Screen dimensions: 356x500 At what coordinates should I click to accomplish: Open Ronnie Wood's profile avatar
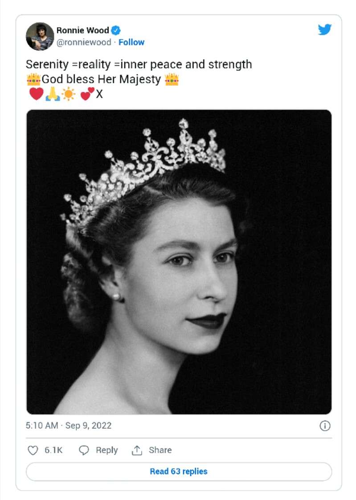click(x=40, y=37)
